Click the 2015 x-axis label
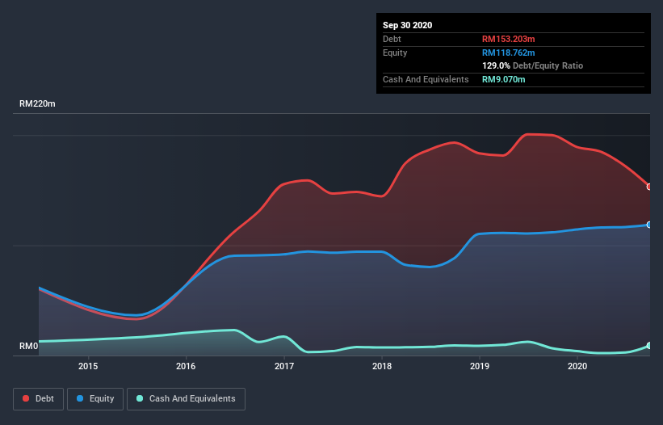This screenshot has height=425, width=663. click(88, 366)
